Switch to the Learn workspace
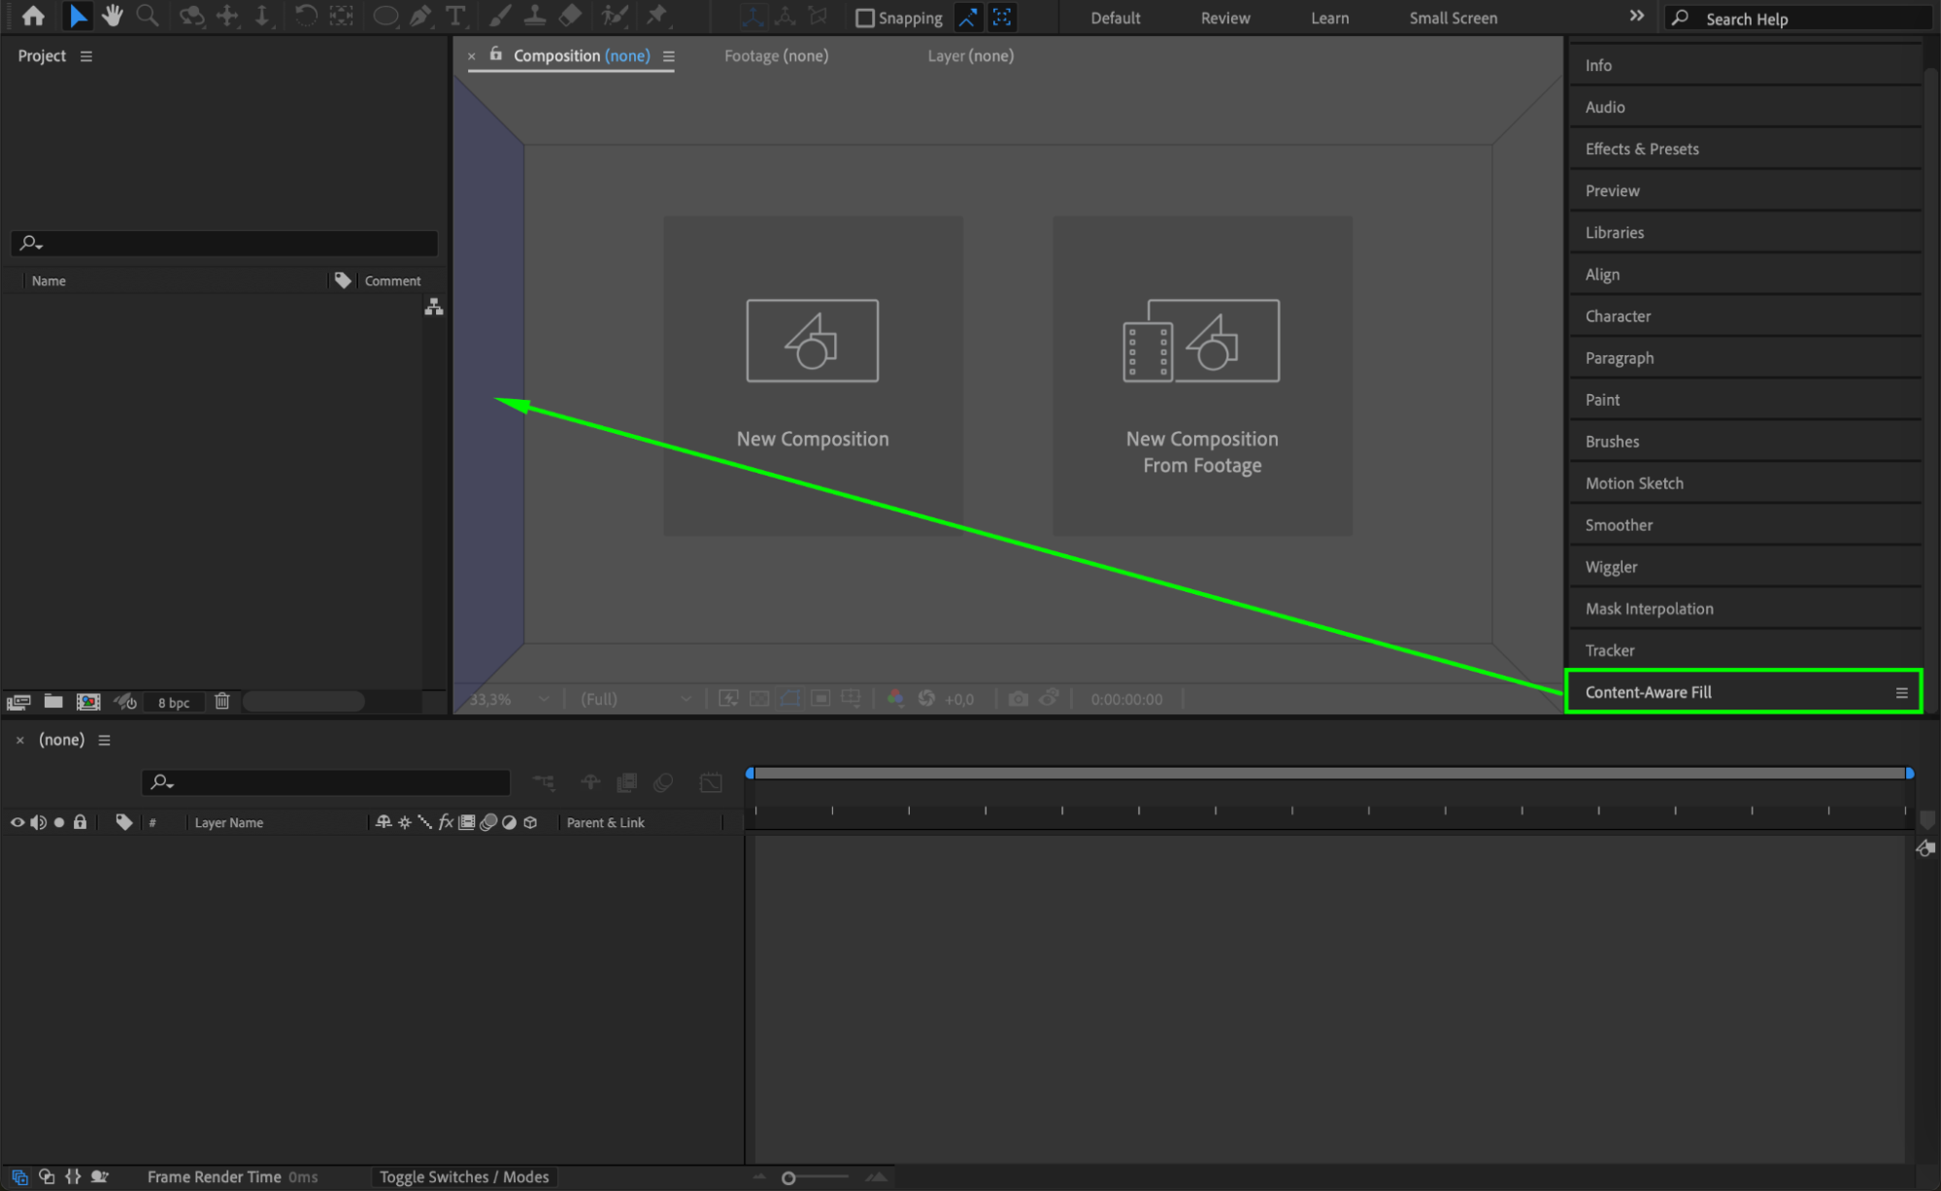The width and height of the screenshot is (1941, 1191). [x=1329, y=17]
